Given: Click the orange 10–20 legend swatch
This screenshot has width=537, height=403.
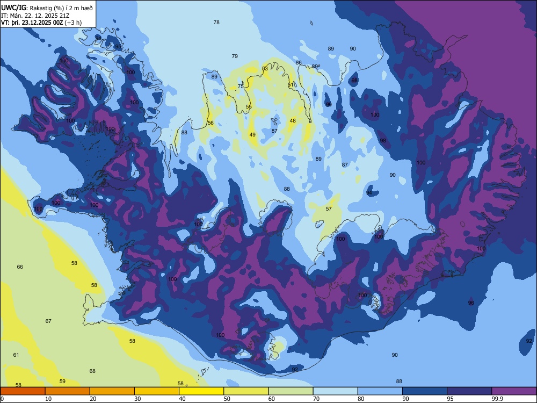Looking at the screenshot, I should 68,391.
